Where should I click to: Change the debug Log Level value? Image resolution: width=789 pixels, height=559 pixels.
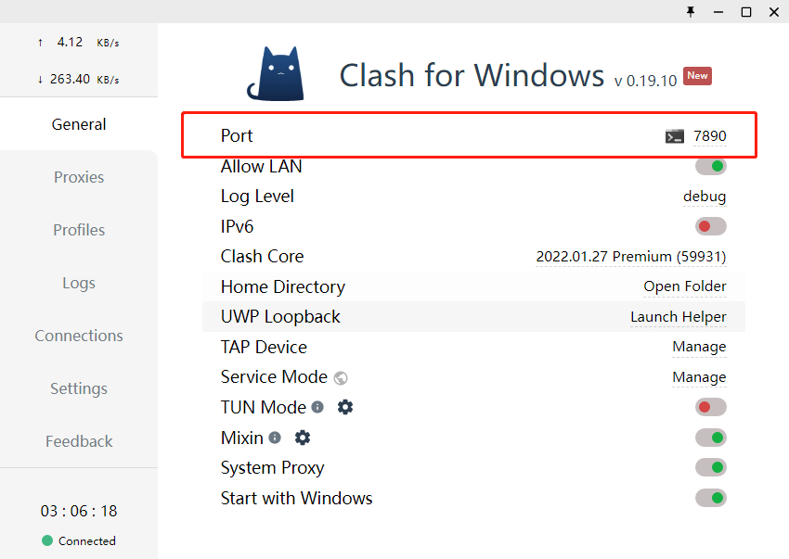[x=705, y=197]
